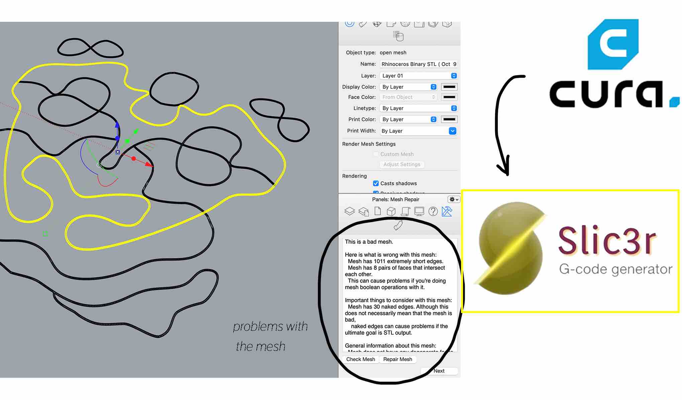Click the Check Mesh button
The width and height of the screenshot is (682, 400).
[360, 359]
